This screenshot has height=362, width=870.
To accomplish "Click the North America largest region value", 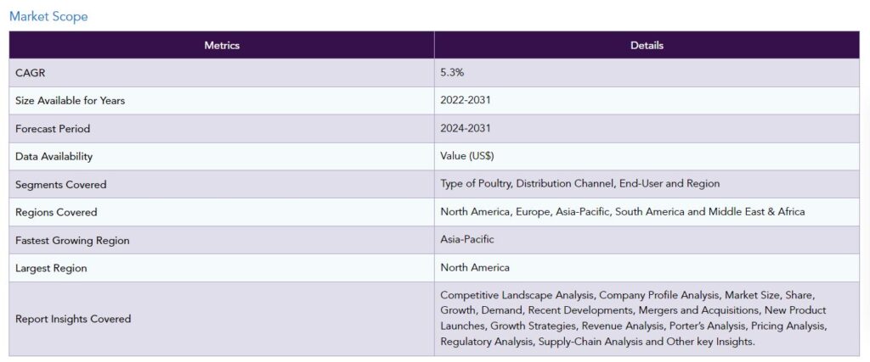I will (x=475, y=267).
